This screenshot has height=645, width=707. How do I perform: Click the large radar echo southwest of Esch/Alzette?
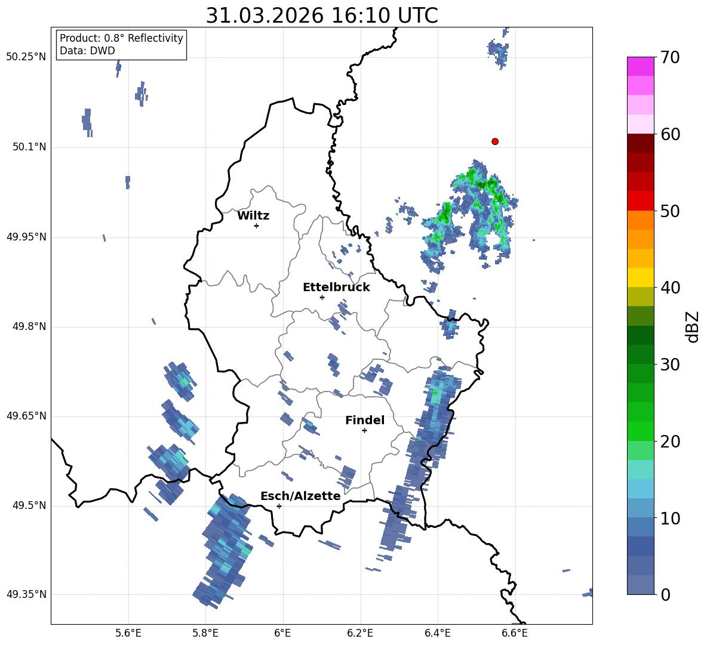click(223, 550)
